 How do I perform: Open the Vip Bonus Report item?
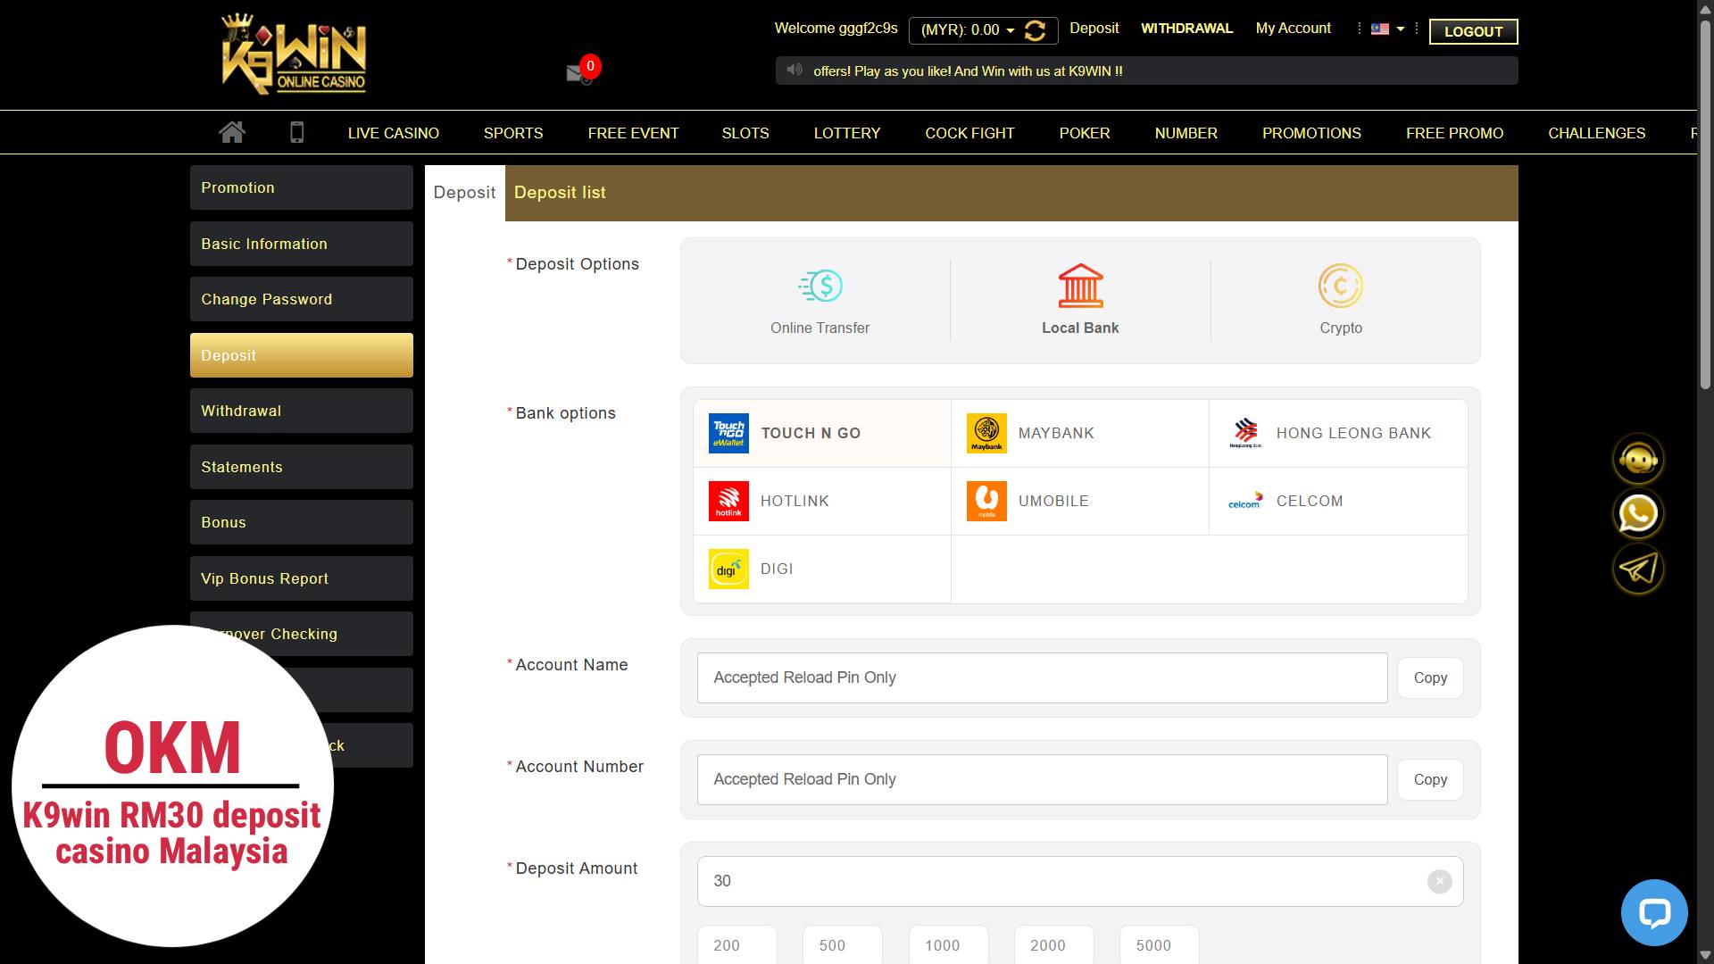[302, 578]
